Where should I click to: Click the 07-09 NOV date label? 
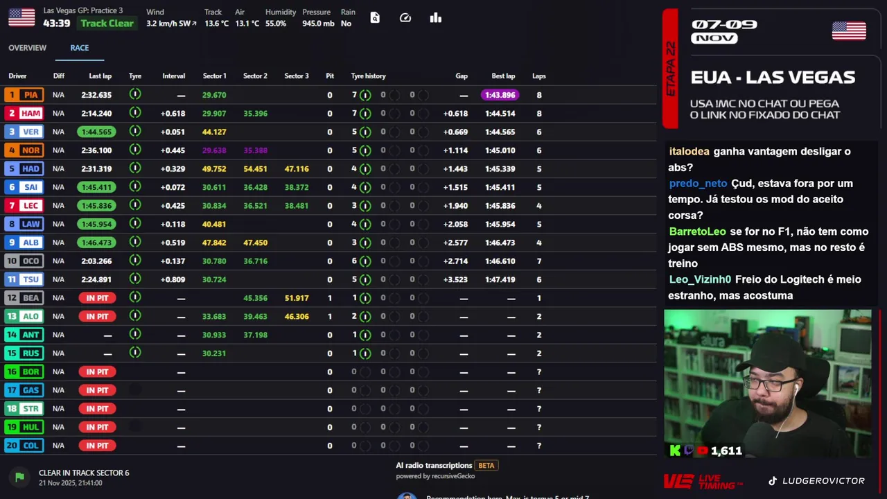pyautogui.click(x=724, y=31)
